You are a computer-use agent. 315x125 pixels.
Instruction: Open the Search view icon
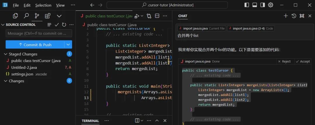point(26,16)
